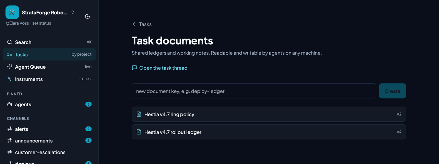The height and width of the screenshot is (164, 439).
Task: Click the StrataForge workspace logo icon
Action: point(12,12)
